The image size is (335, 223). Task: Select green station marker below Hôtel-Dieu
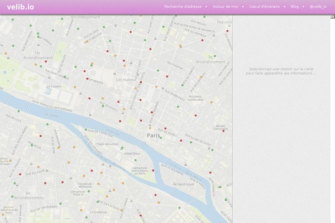tap(136, 160)
